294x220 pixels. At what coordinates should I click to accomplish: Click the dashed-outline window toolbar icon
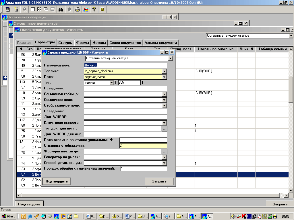coord(53,9)
